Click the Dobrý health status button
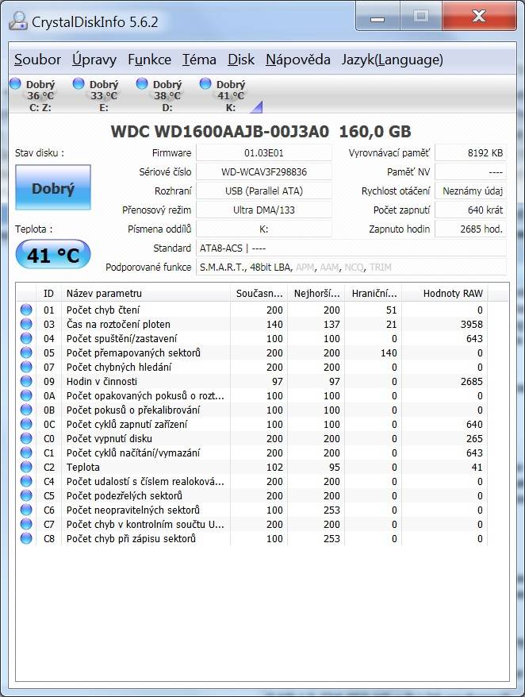Image resolution: width=525 pixels, height=697 pixels. [x=53, y=187]
